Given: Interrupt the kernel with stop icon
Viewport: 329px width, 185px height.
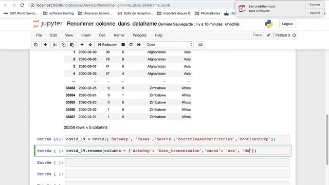Looking at the screenshot, I should (x=123, y=45).
